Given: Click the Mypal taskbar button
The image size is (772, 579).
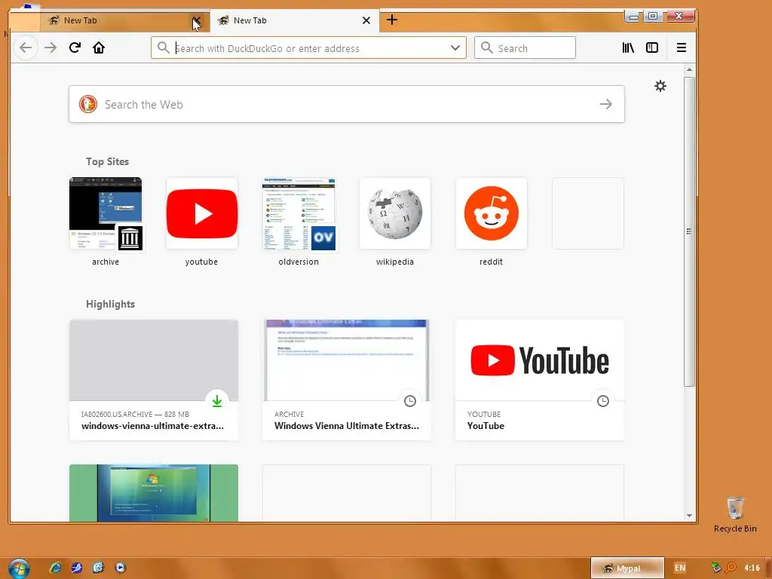Looking at the screenshot, I should coord(627,568).
